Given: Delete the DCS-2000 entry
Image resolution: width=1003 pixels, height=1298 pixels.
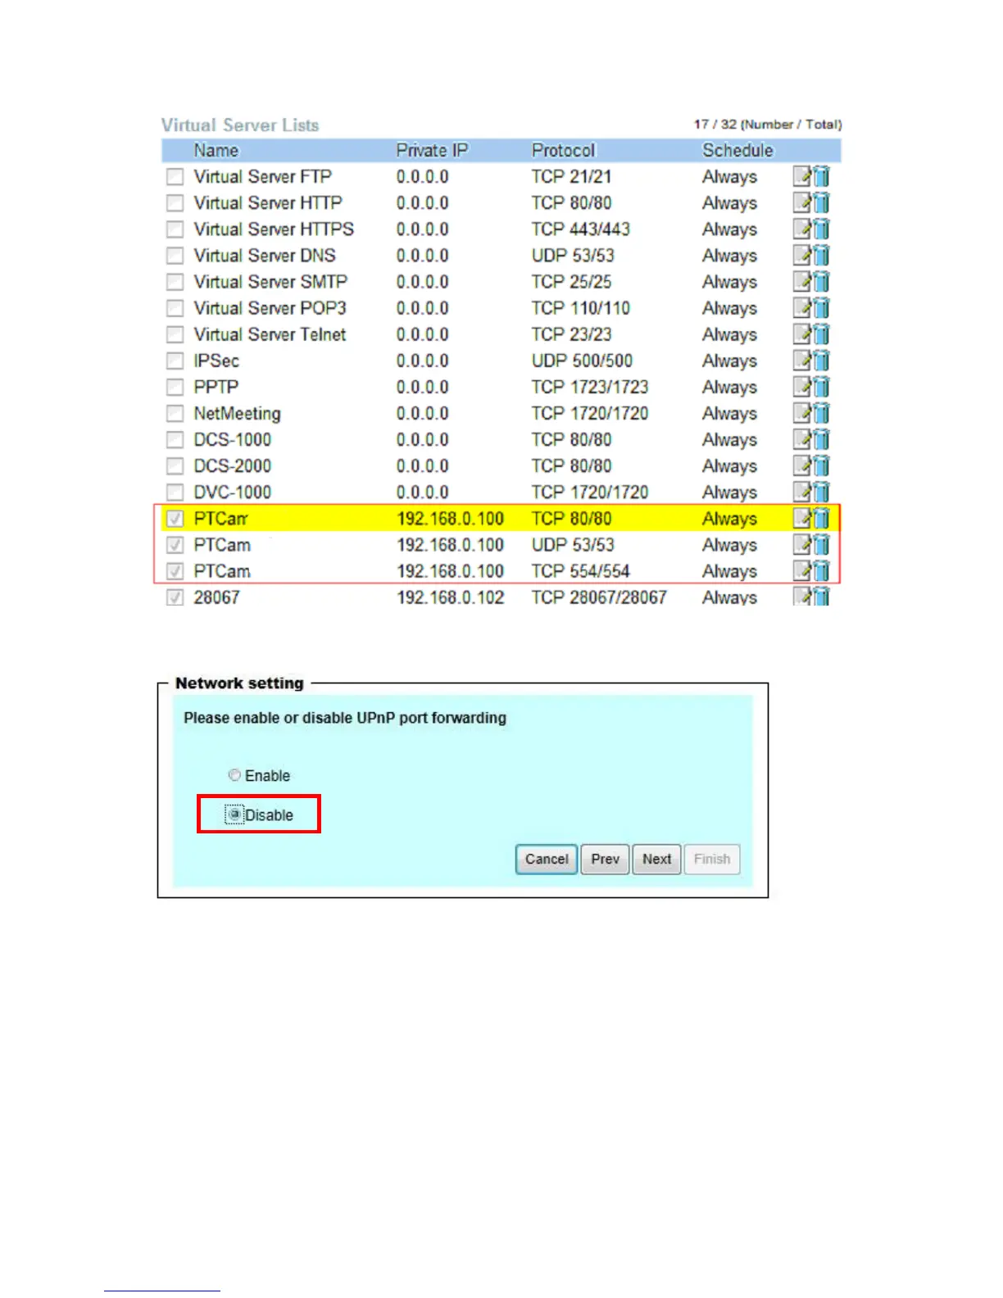Looking at the screenshot, I should coord(821,465).
